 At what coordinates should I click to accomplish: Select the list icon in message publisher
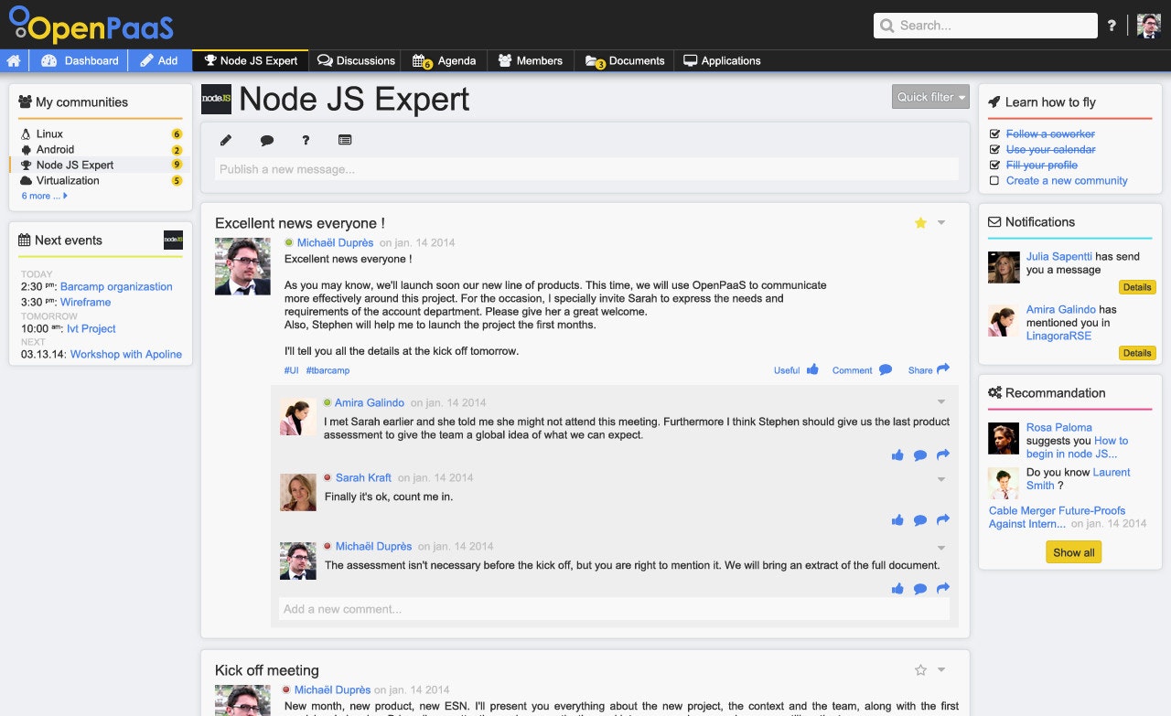coord(345,140)
